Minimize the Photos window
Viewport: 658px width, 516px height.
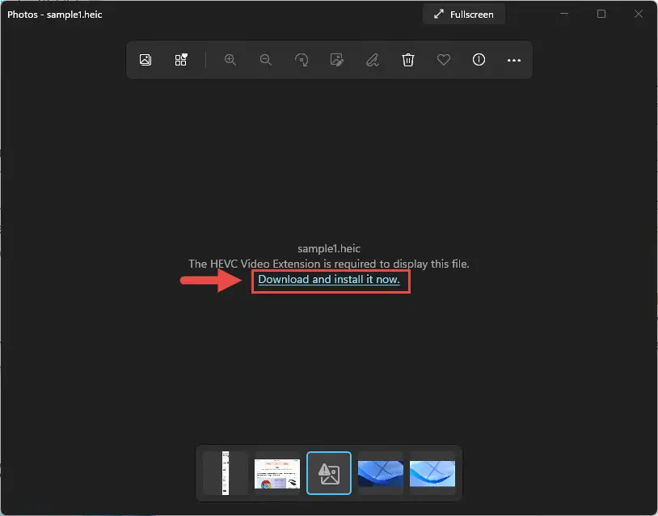tap(564, 14)
